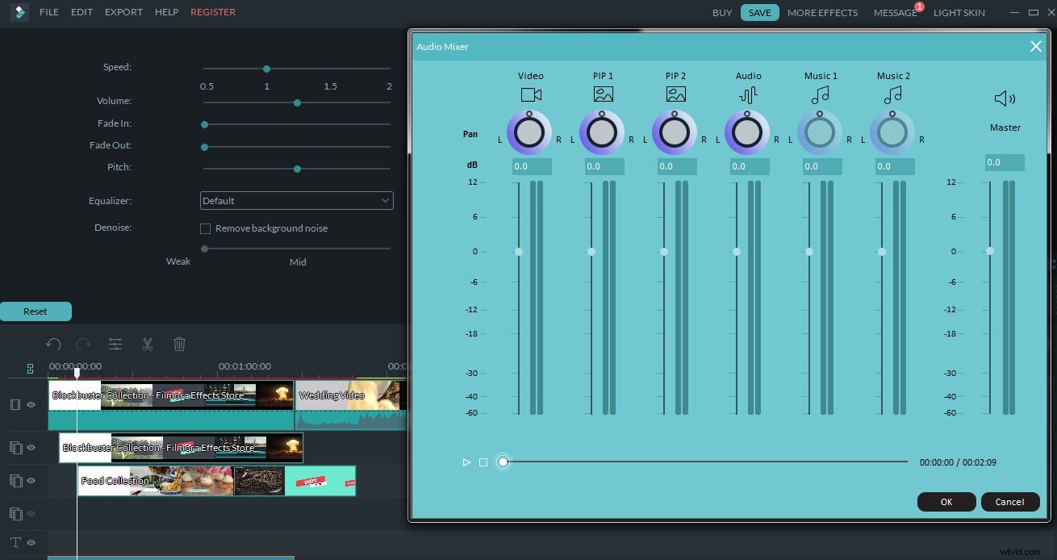Image resolution: width=1057 pixels, height=560 pixels.
Task: Click the Master speaker icon
Action: 1005,98
